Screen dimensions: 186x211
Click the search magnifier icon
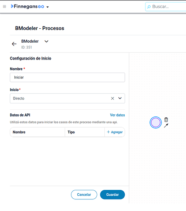(149, 7)
